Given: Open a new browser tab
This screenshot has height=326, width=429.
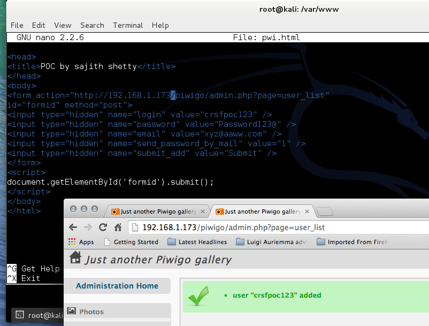Looking at the screenshot, I should (325, 211).
